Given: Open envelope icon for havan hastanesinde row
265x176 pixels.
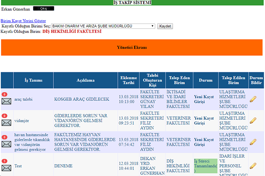Looking at the screenshot, I should tap(7, 144).
